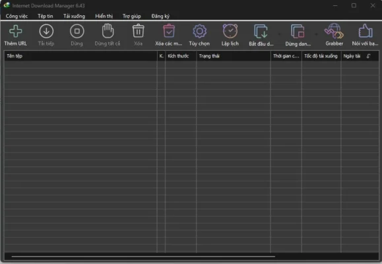Expand the arrow next to Dừng dan...
Screen dimensions: 382x264
[x=316, y=34]
